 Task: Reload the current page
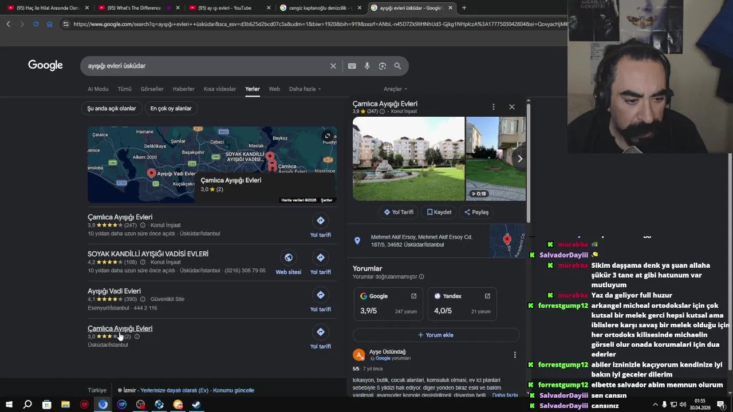(36, 24)
